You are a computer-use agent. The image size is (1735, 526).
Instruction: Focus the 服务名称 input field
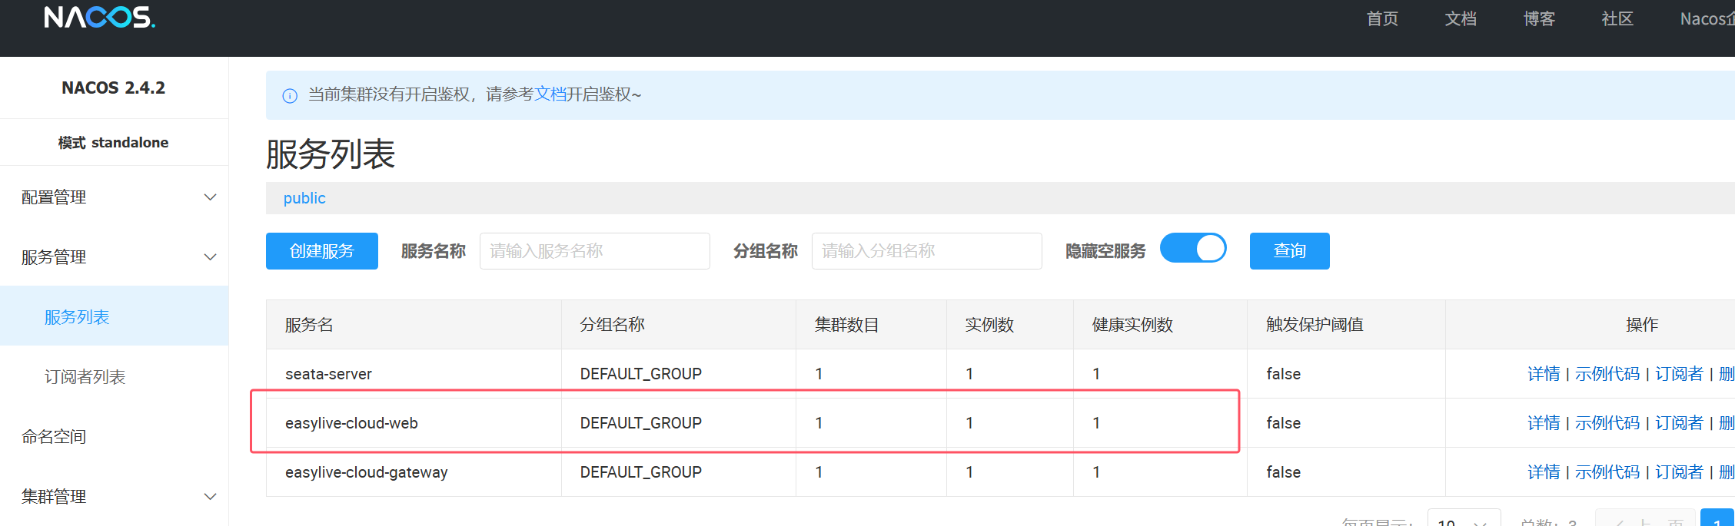tap(595, 251)
